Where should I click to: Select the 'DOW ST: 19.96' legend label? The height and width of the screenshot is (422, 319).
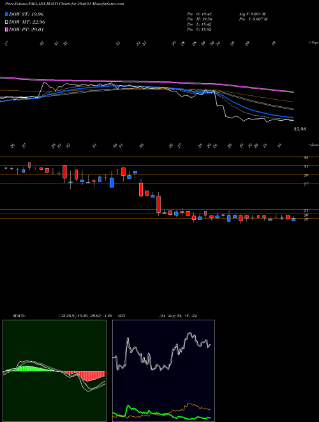pos(26,14)
